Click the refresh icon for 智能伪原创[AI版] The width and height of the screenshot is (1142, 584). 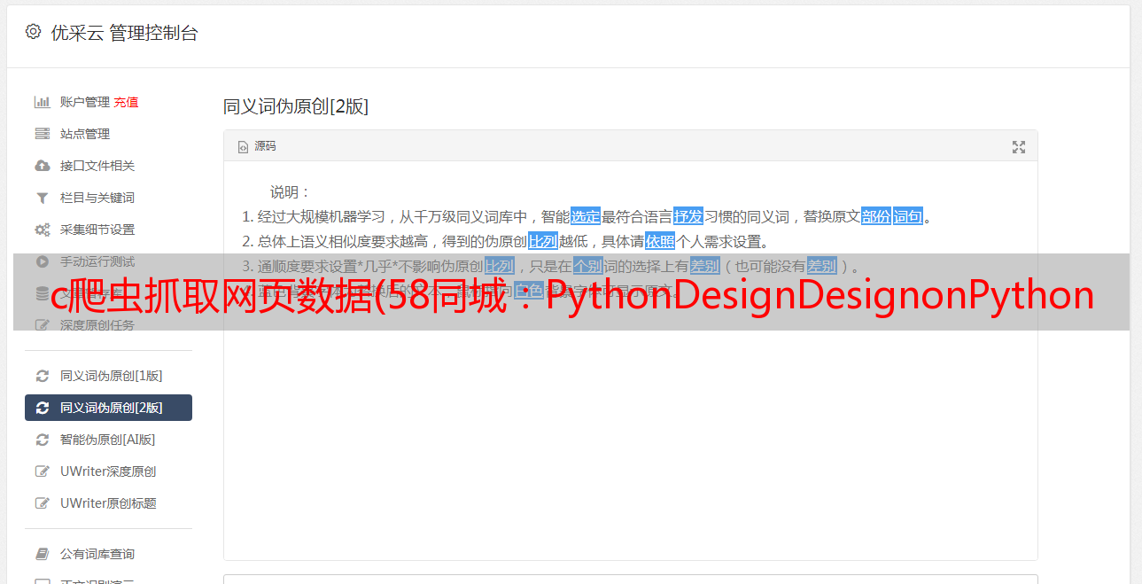42,440
